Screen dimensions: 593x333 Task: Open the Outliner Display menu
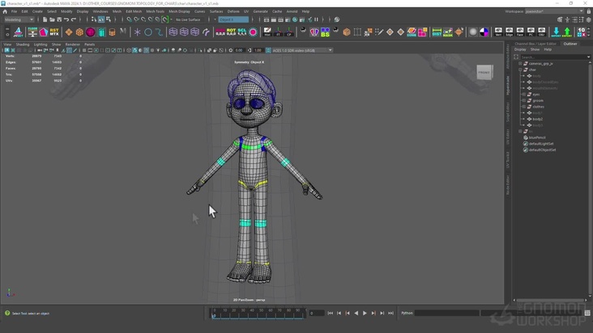[520, 49]
